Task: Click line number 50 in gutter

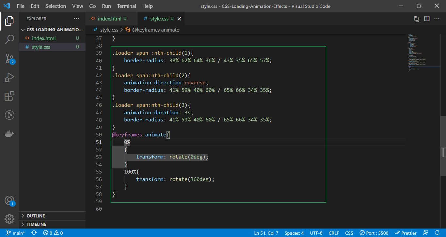Action: coord(99,134)
